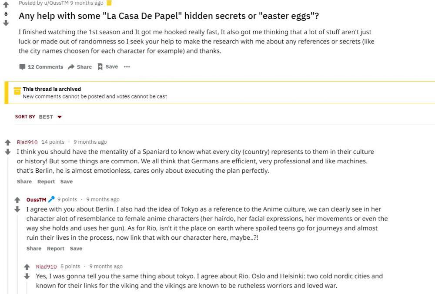
Task: Upvote the La Casa De Papel post
Action: [x=6, y=5]
